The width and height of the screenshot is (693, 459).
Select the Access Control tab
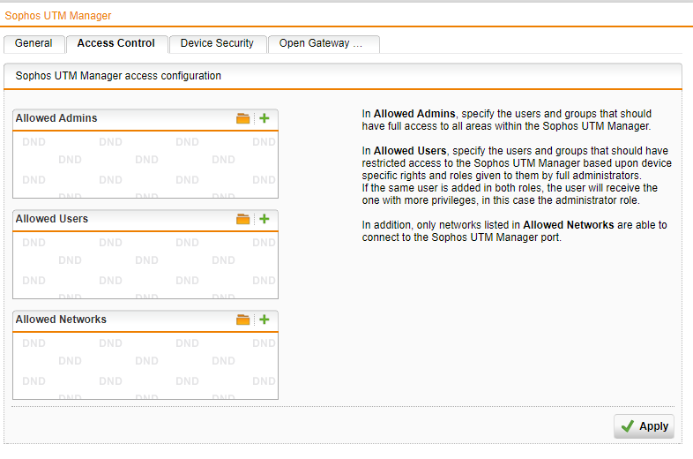point(116,43)
